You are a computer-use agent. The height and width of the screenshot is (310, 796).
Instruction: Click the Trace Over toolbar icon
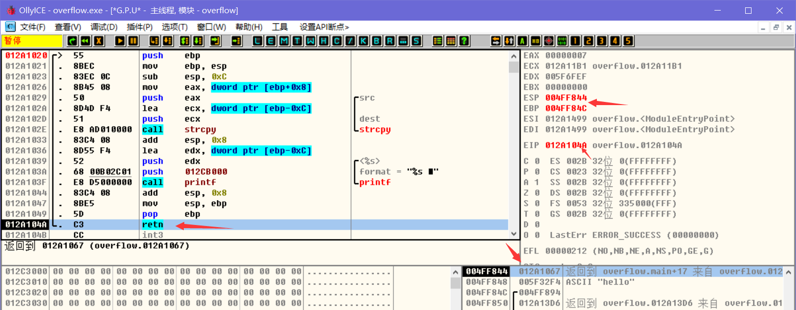click(198, 41)
